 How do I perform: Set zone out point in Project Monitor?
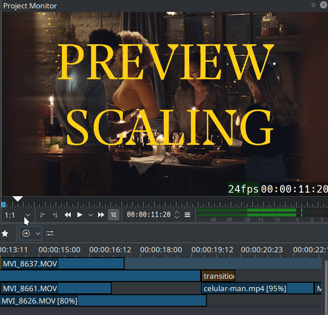click(x=55, y=215)
